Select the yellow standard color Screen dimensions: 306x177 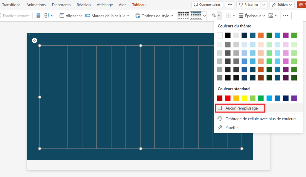[244, 98]
